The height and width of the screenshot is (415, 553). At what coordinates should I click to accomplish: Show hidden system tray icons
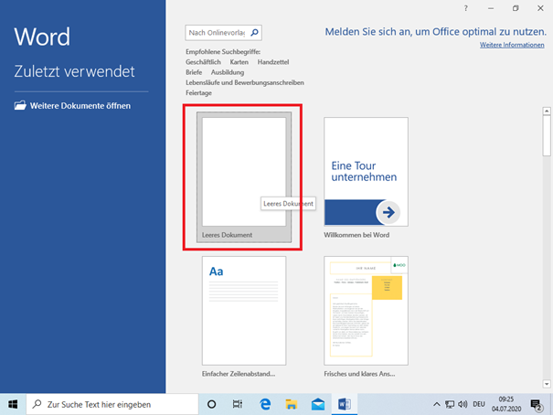[436, 404]
